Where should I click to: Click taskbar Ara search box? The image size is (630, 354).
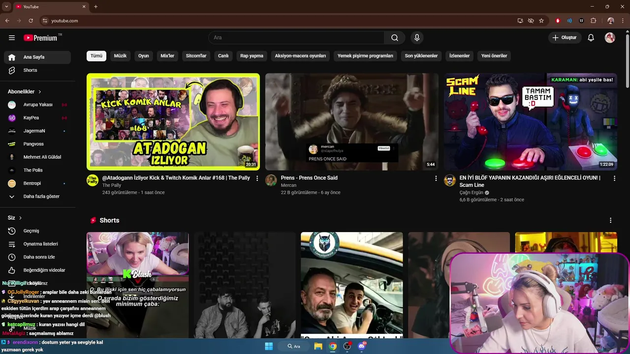tap(294, 346)
